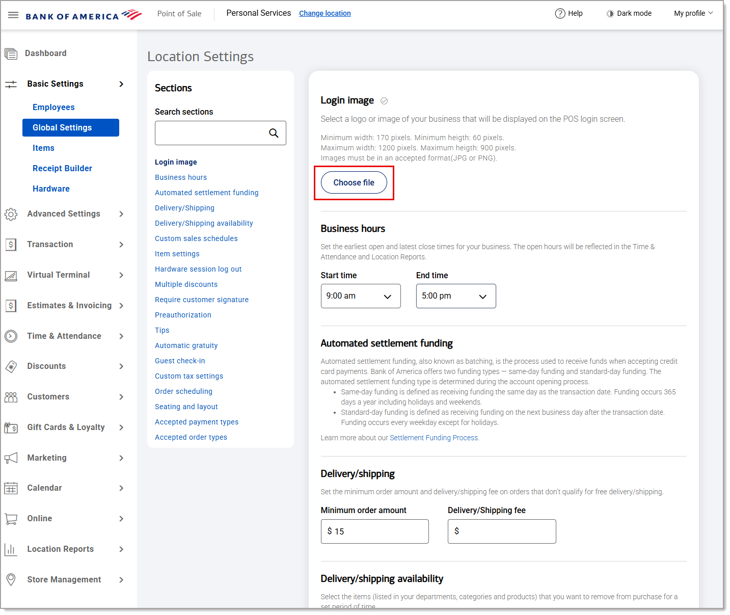This screenshot has width=730, height=615.
Task: Open the hamburger navigation menu
Action: pos(13,14)
